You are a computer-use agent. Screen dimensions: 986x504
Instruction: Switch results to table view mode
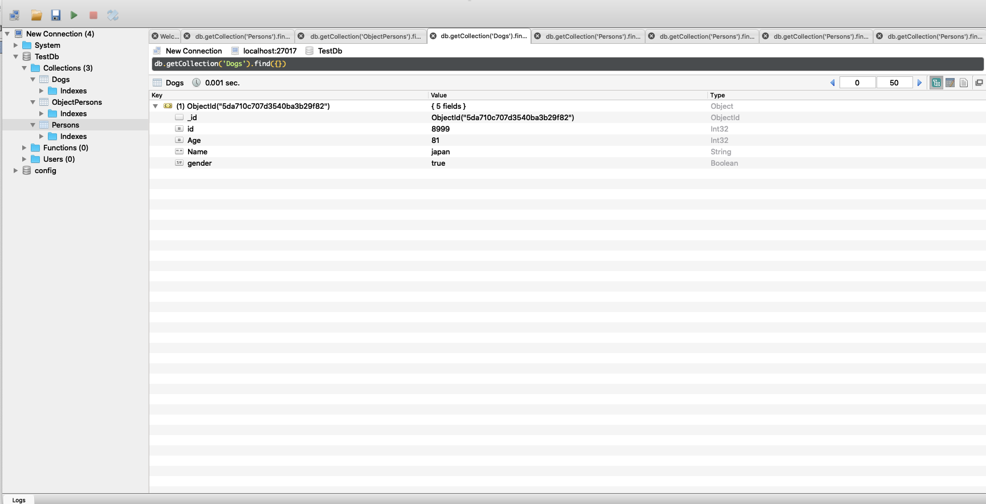click(950, 83)
